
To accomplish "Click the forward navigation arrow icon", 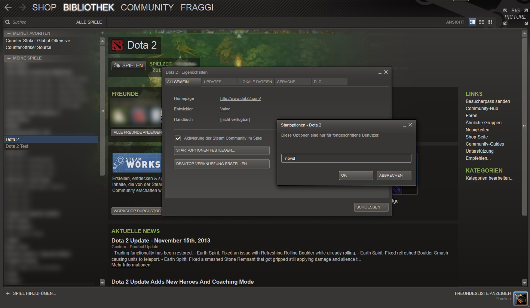I will tap(22, 7).
